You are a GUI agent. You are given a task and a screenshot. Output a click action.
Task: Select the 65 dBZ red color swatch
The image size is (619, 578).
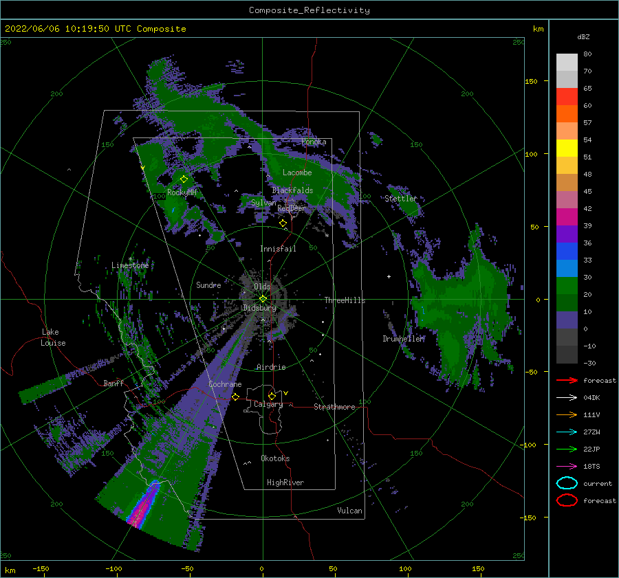(x=567, y=97)
